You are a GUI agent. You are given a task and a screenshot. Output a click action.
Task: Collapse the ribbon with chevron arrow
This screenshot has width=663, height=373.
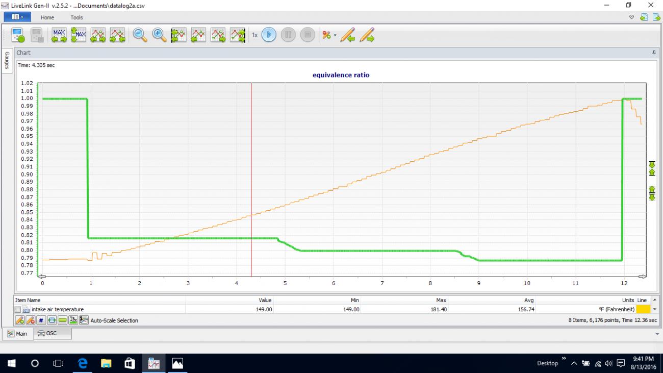point(632,17)
